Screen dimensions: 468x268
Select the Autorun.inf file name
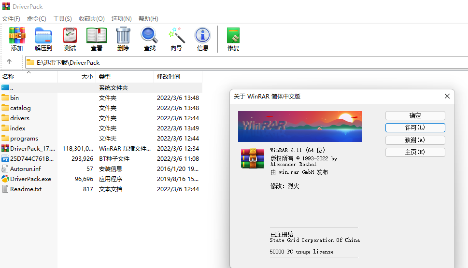coord(26,169)
